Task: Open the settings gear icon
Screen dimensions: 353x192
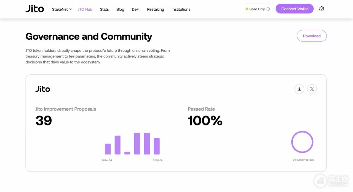Action: pyautogui.click(x=322, y=9)
